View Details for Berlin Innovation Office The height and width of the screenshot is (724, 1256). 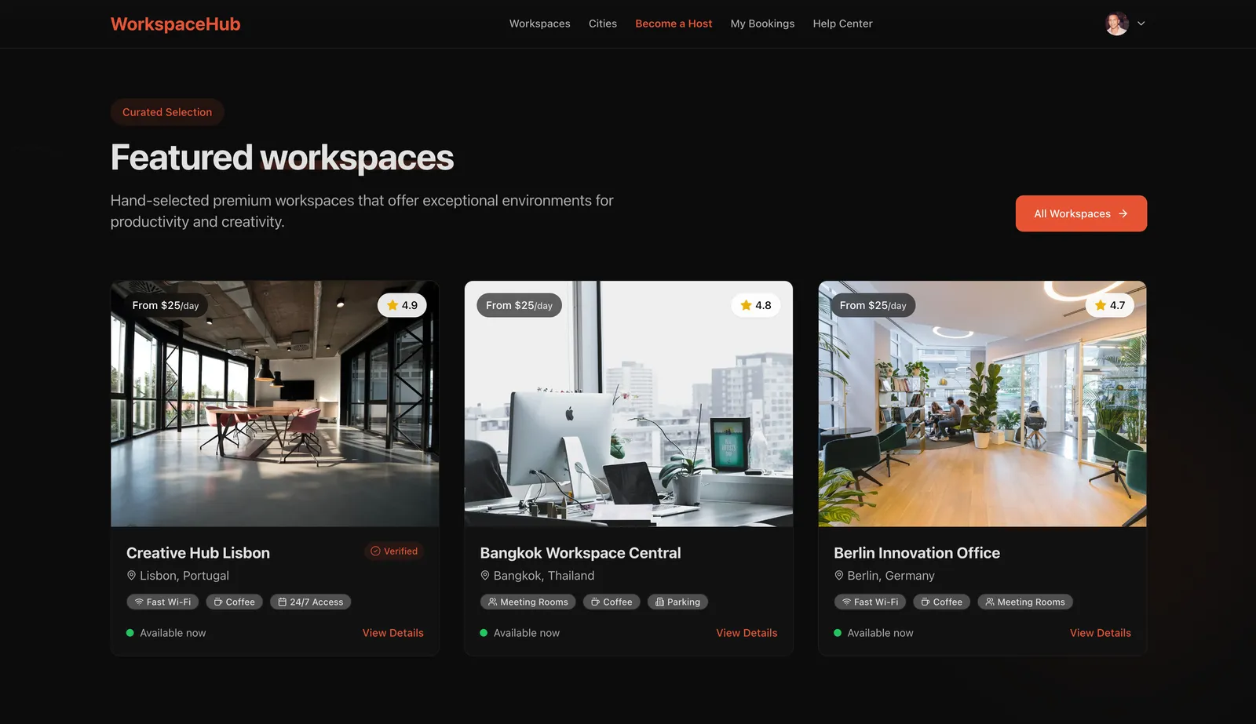click(x=1101, y=633)
